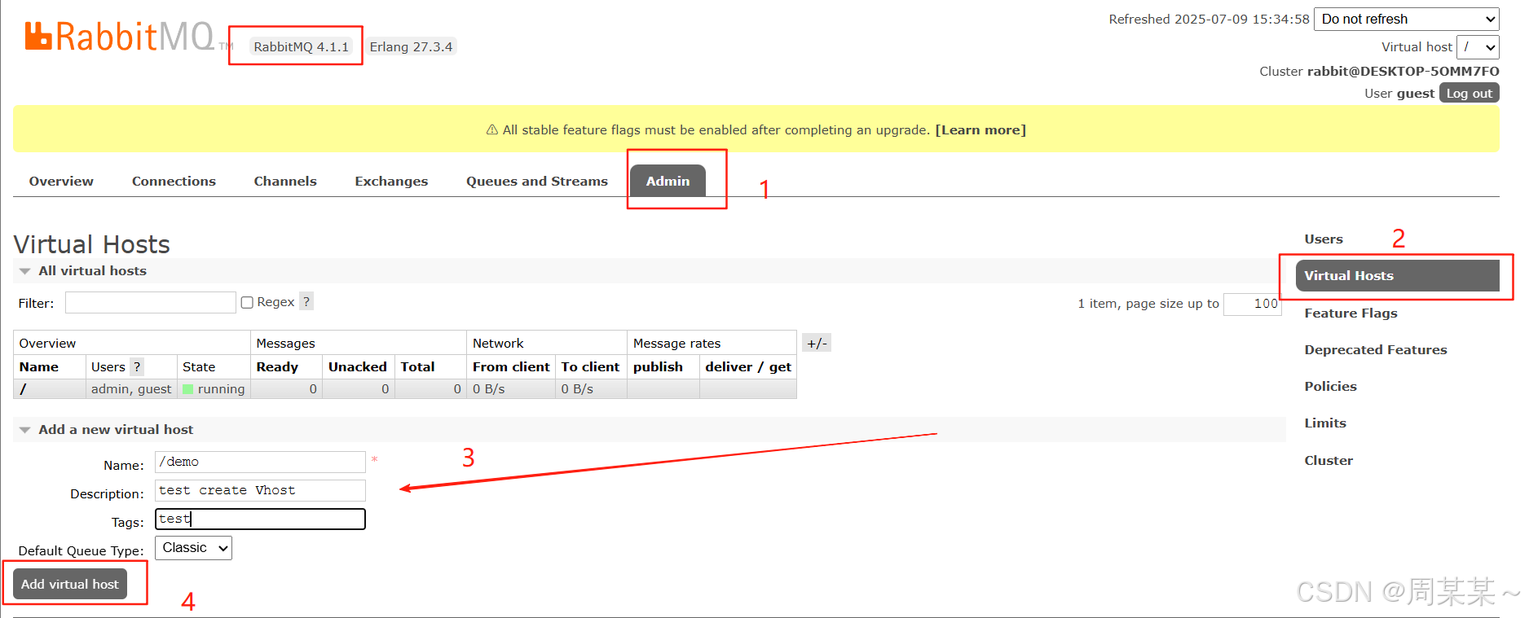Open the Users admin section
The width and height of the screenshot is (1529, 618).
(1324, 239)
